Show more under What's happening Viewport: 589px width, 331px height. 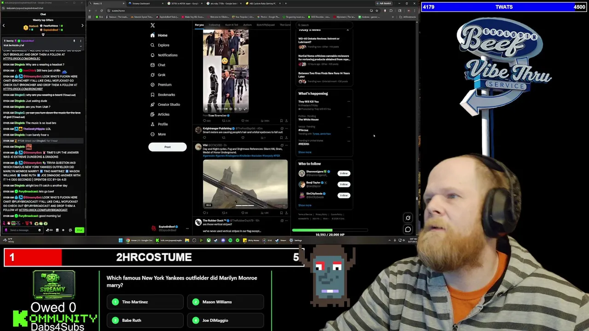point(305,152)
